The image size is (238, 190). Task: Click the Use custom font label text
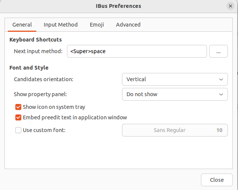click(x=44, y=130)
